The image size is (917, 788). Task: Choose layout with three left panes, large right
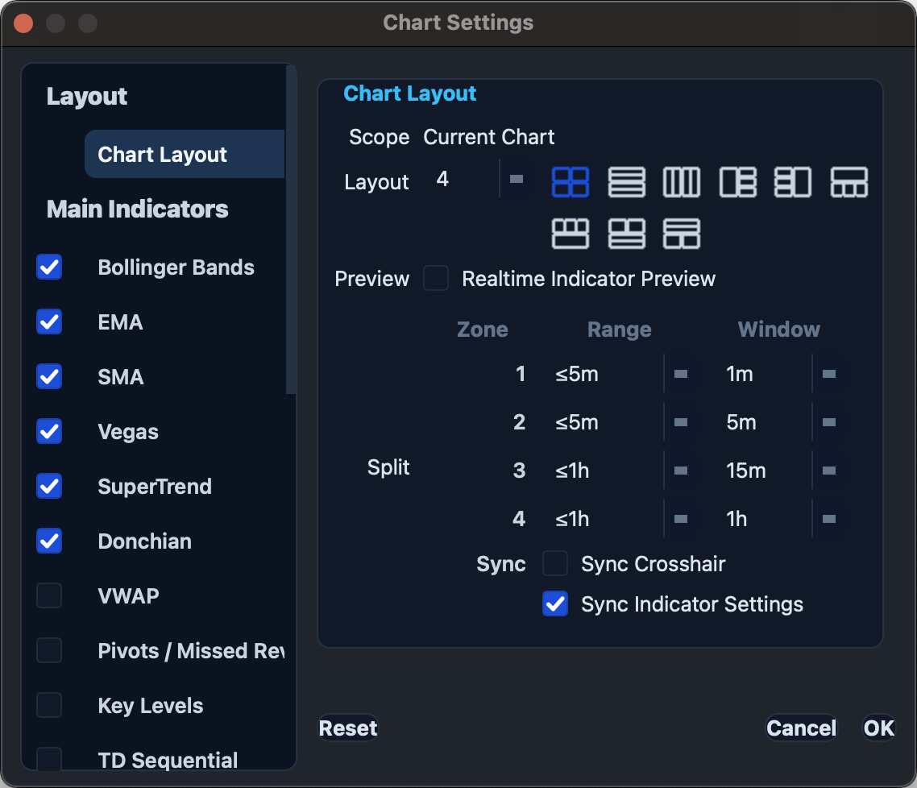(x=793, y=182)
